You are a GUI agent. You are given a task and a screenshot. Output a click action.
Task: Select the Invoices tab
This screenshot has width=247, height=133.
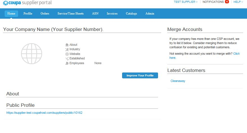coord(112,14)
